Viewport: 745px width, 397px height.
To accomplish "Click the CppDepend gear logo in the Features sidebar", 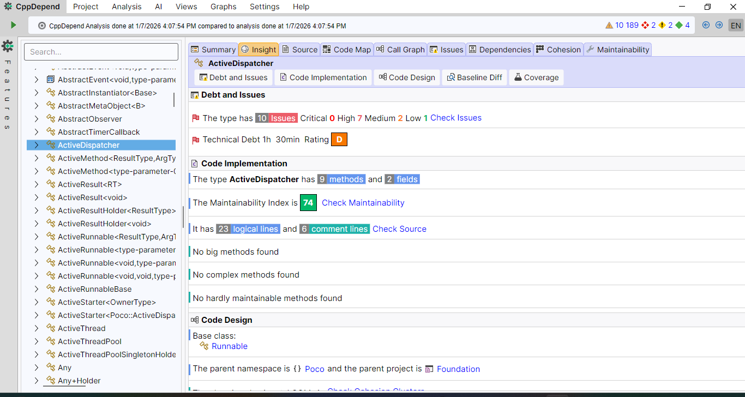I will 8,47.
